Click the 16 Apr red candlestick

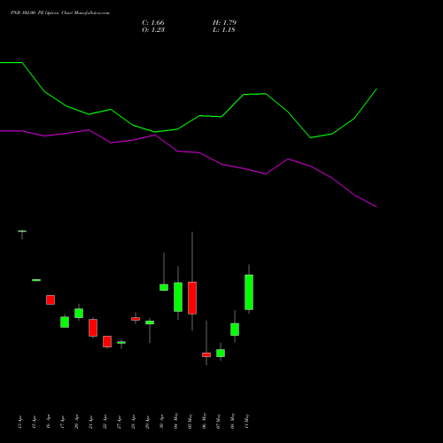[51, 299]
